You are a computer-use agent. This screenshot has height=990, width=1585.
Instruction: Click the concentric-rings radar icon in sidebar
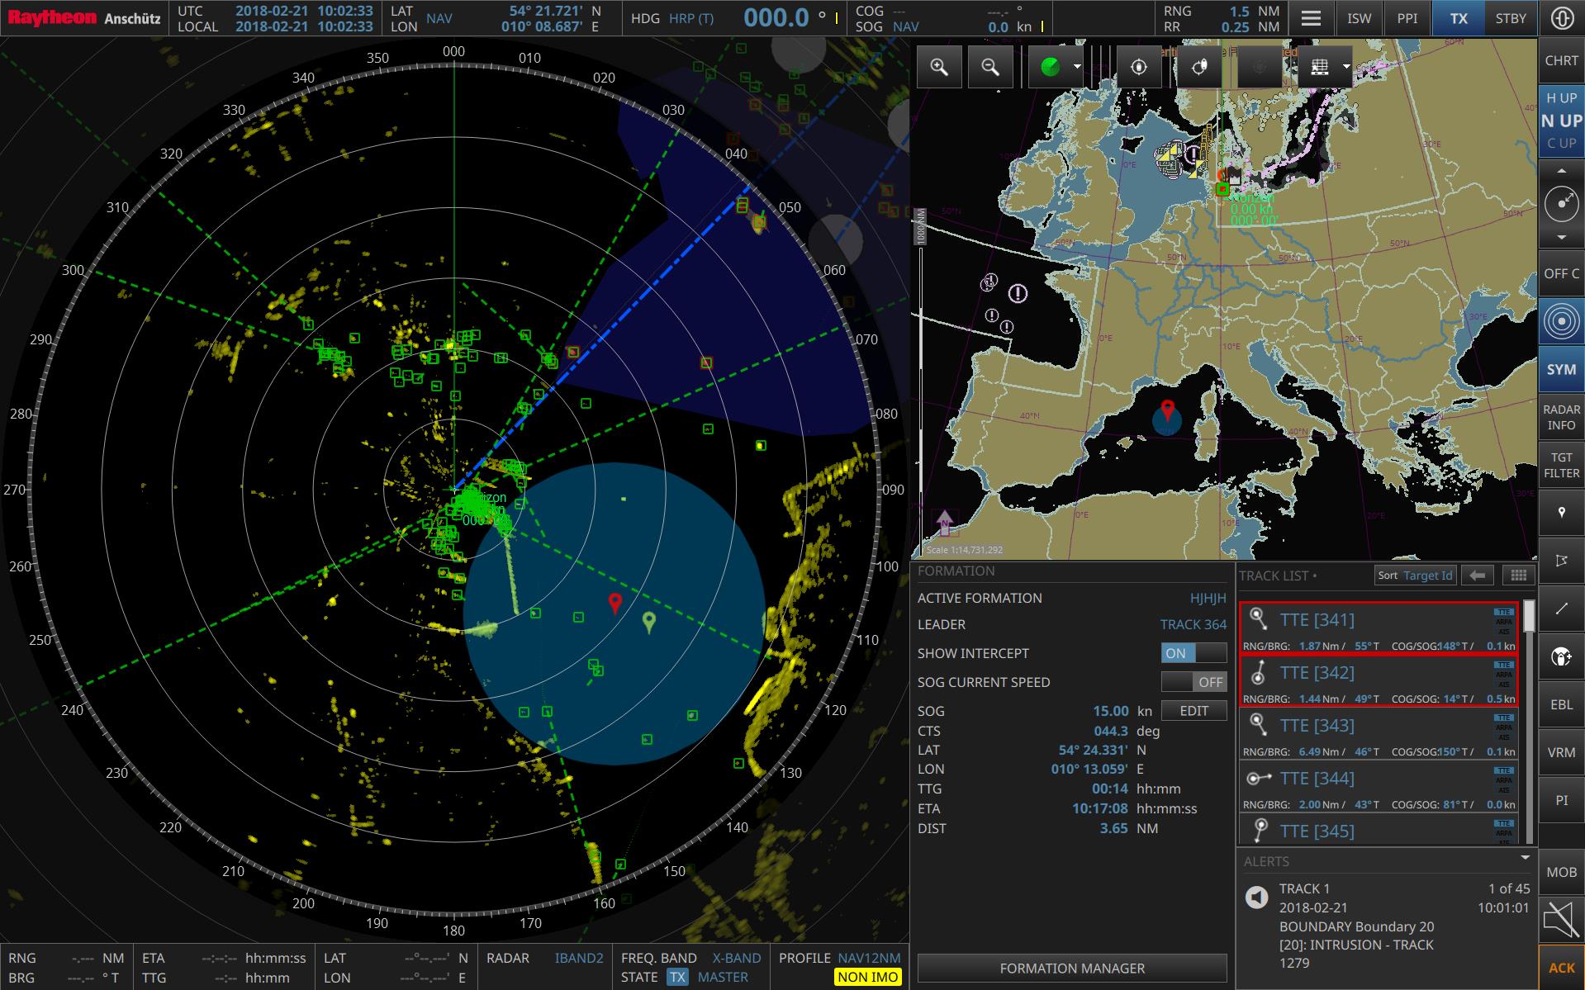(1560, 321)
